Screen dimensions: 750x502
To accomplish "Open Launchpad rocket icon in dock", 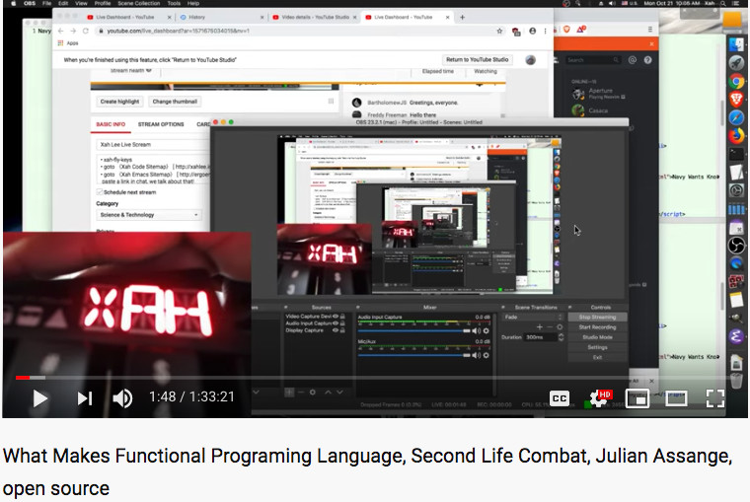I will 736,63.
